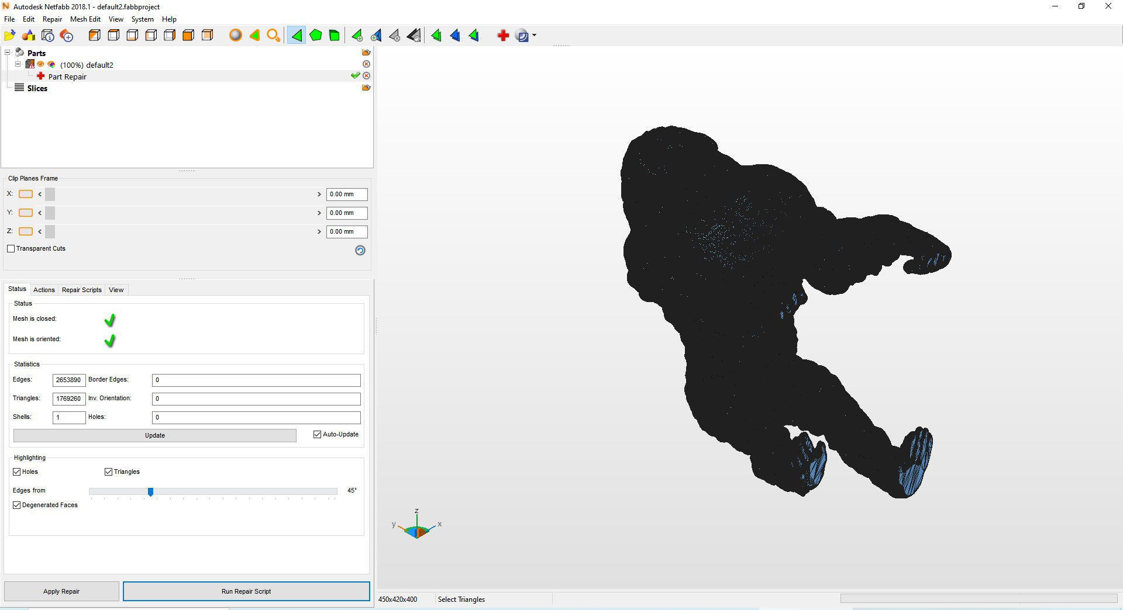Click the Apply Repair button
The width and height of the screenshot is (1123, 610).
pyautogui.click(x=61, y=591)
